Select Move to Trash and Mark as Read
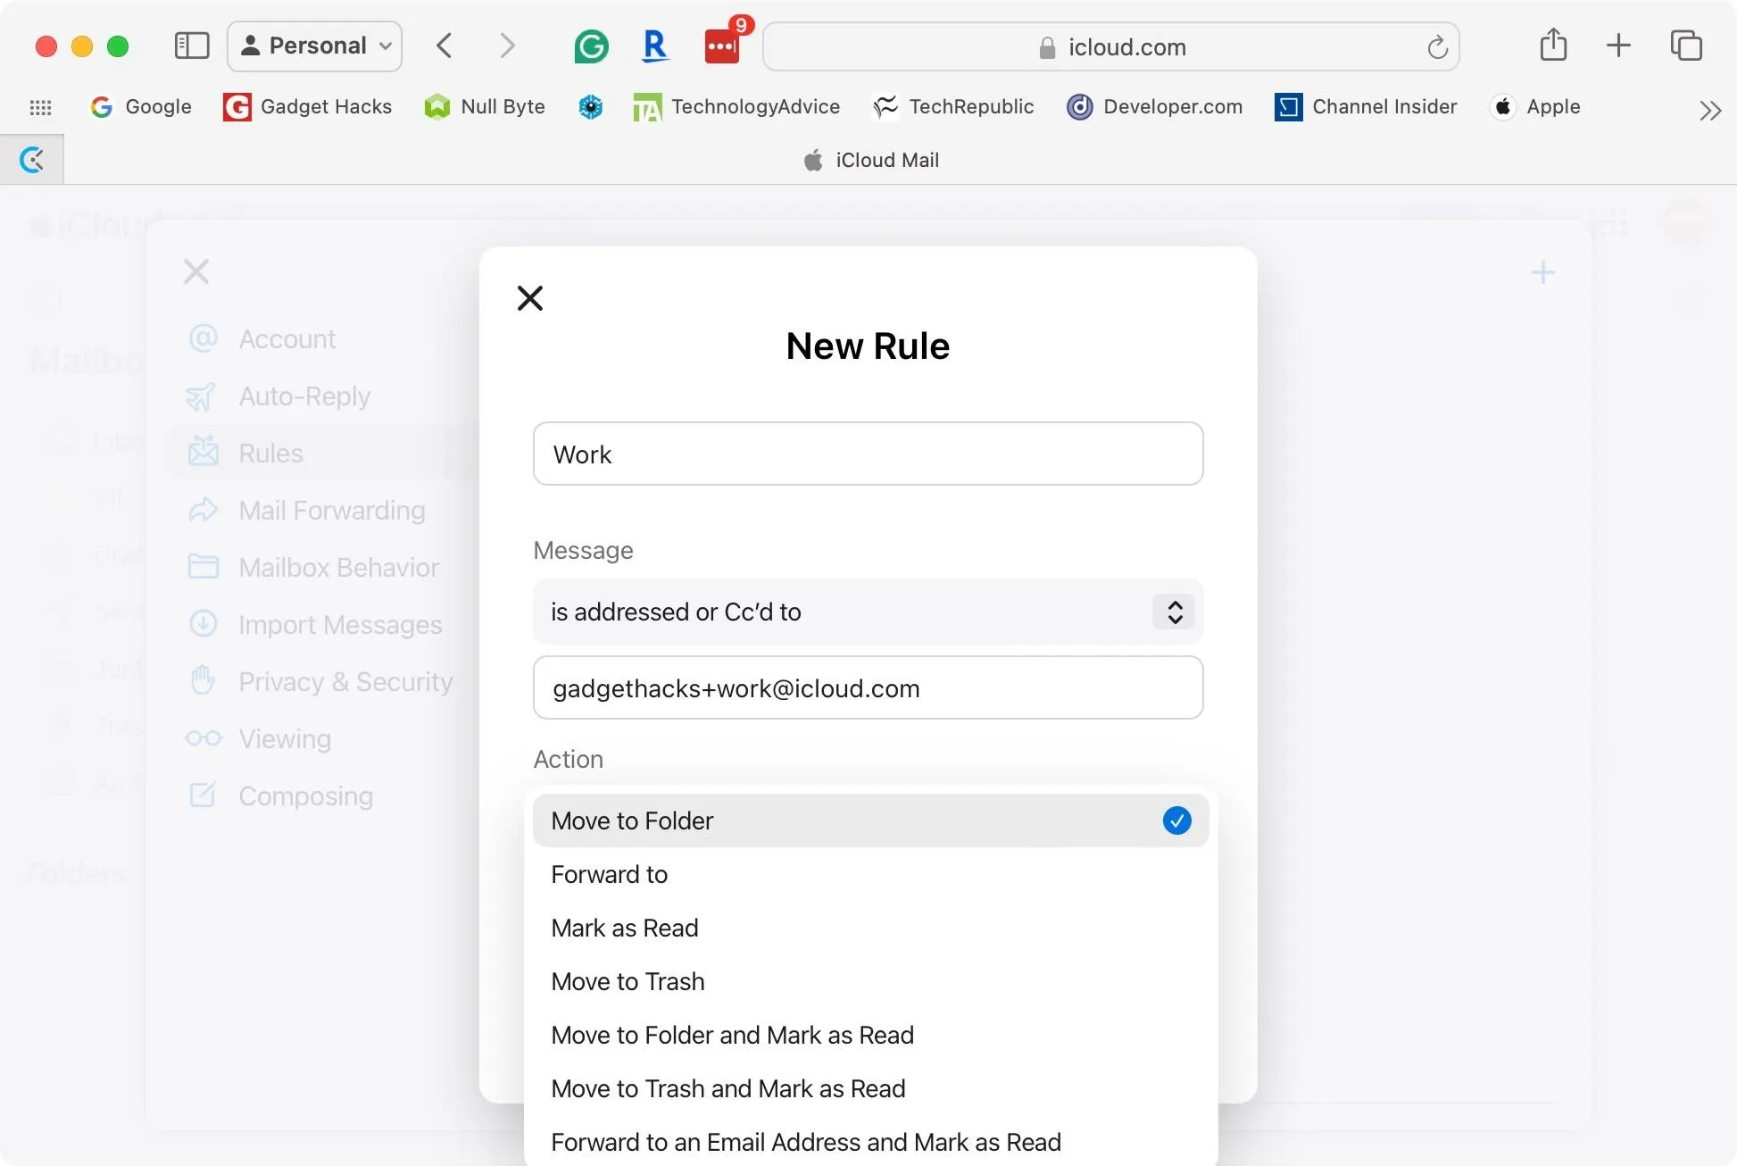 click(x=870, y=1088)
